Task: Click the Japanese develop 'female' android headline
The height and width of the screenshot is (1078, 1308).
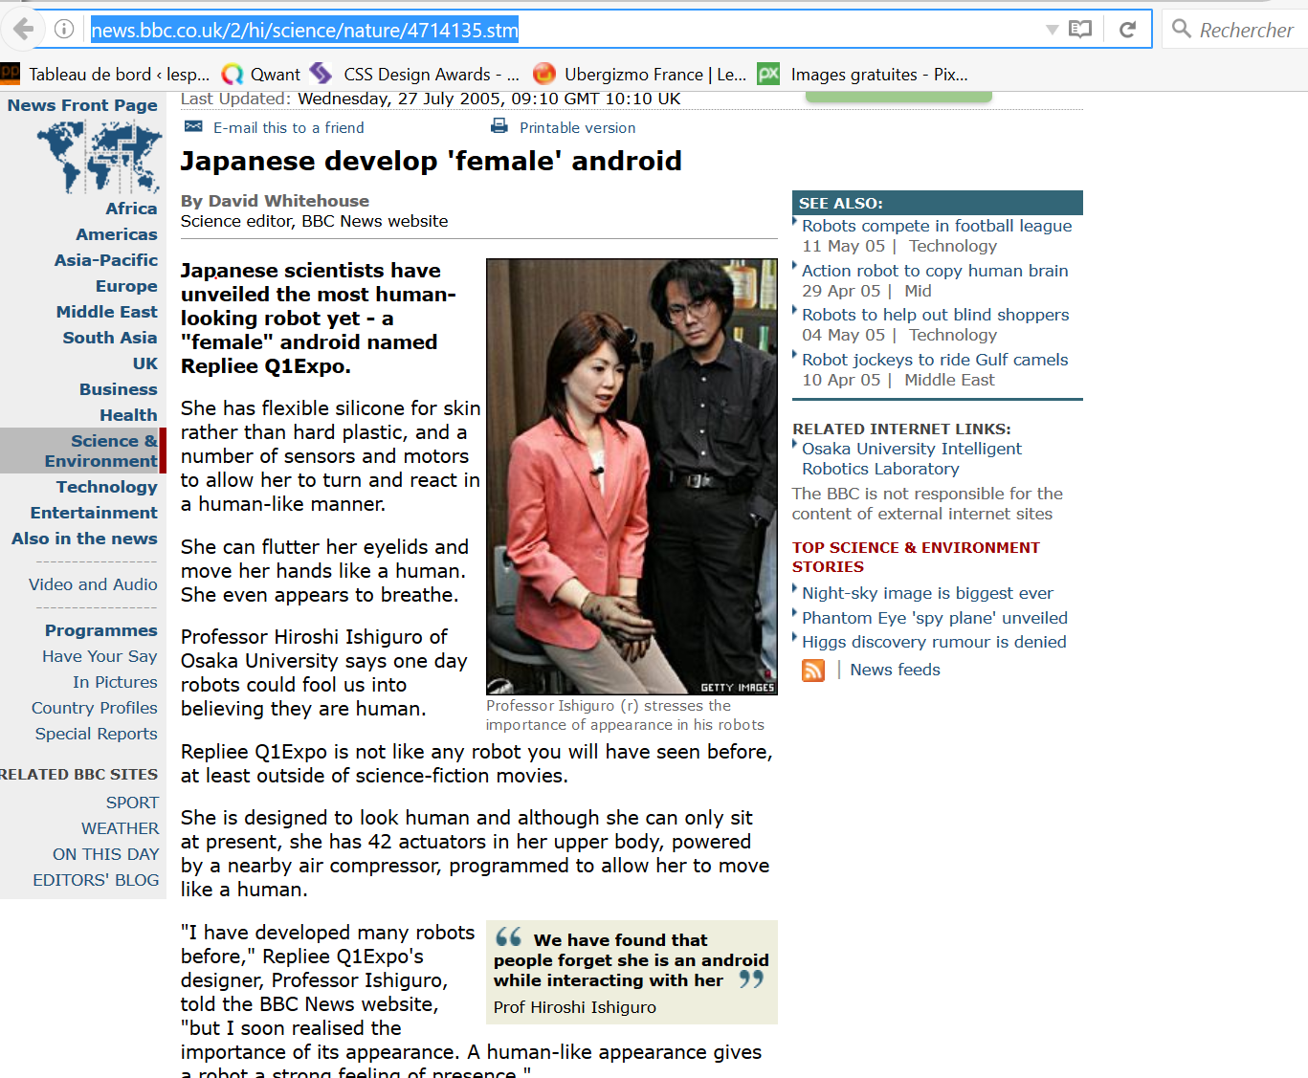Action: (x=432, y=161)
